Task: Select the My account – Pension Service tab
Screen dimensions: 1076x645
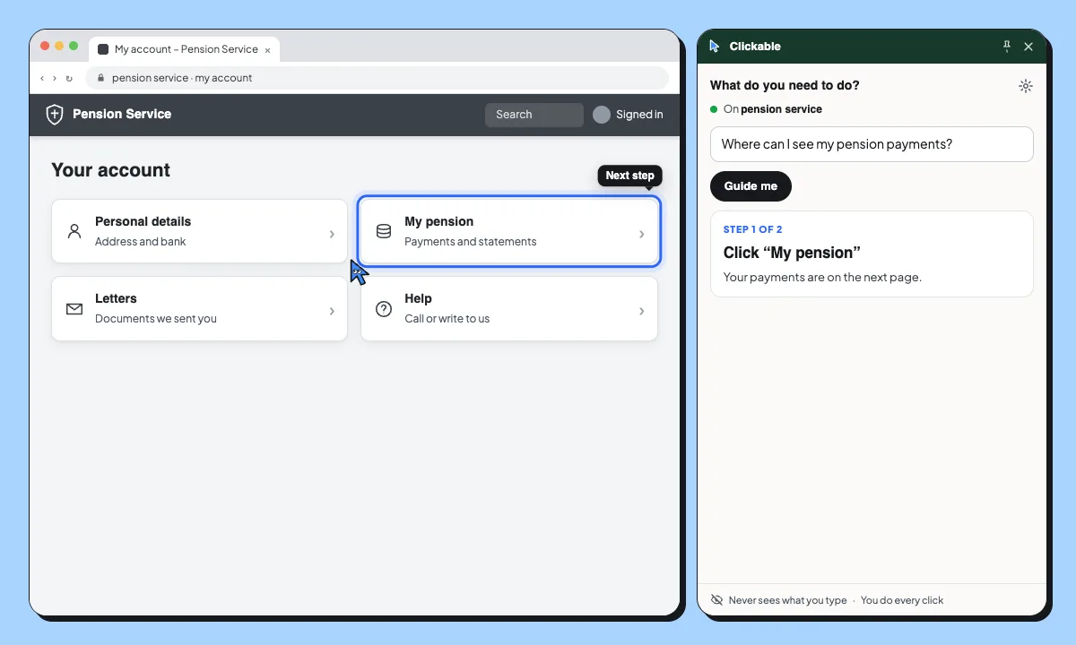Action: click(185, 49)
